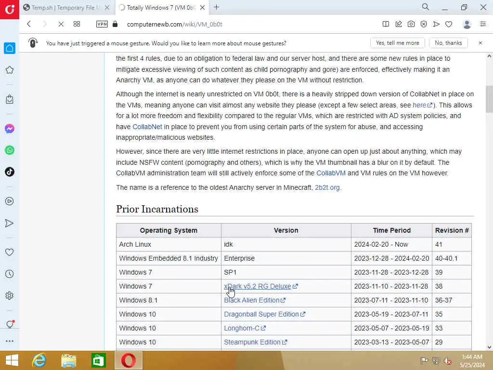Open Dragonball Super Edition link
Screen dimensions: 493x370
click(x=264, y=314)
